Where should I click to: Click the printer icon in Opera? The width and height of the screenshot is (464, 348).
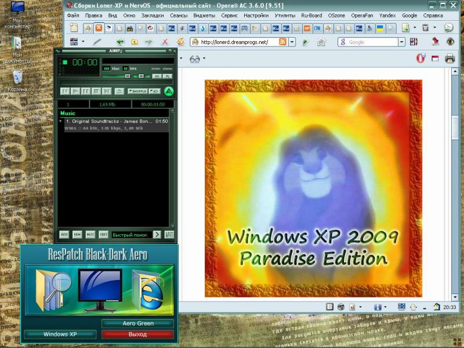tap(449, 58)
